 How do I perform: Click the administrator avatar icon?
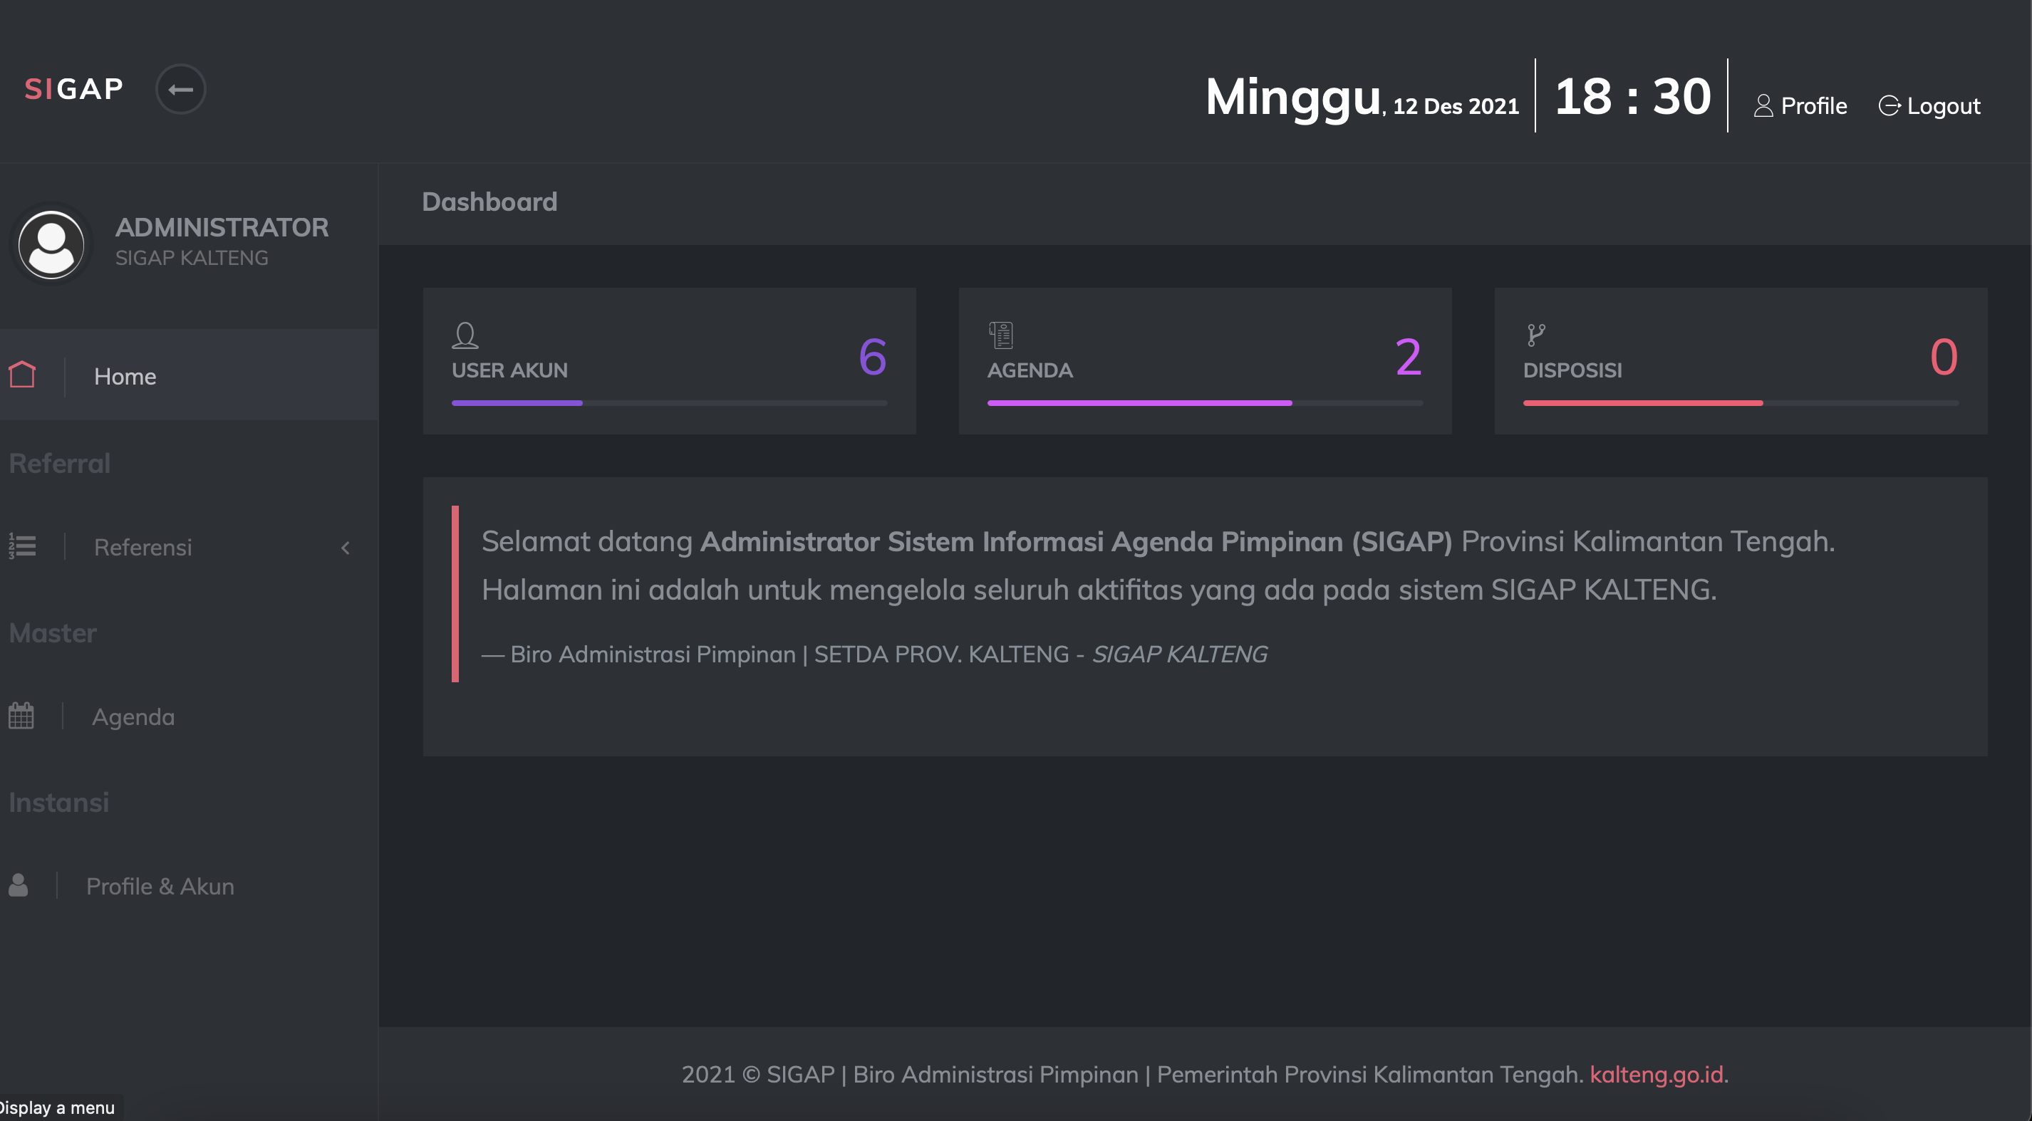51,244
